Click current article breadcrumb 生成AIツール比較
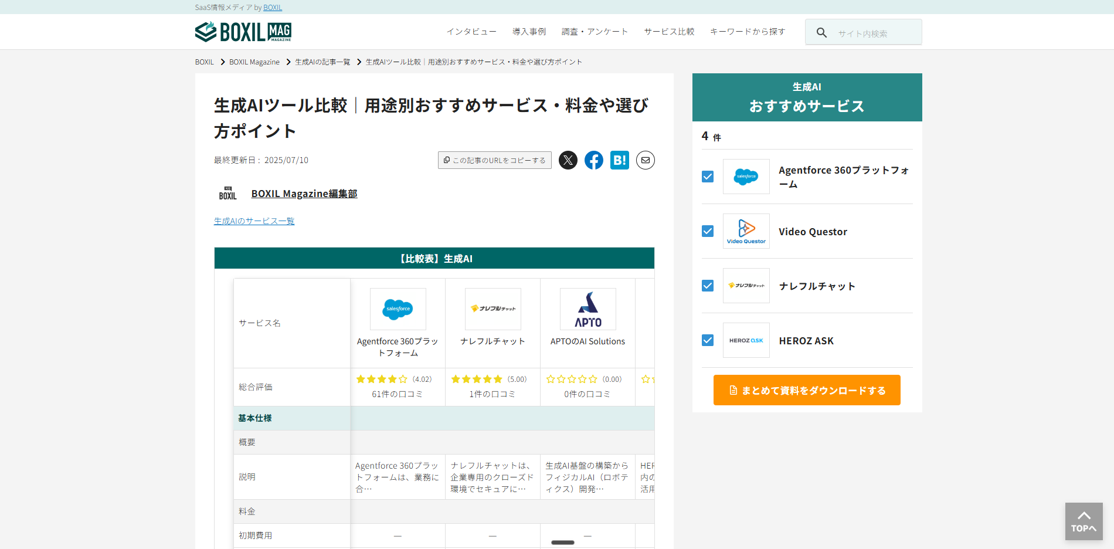The width and height of the screenshot is (1114, 549). [x=474, y=62]
